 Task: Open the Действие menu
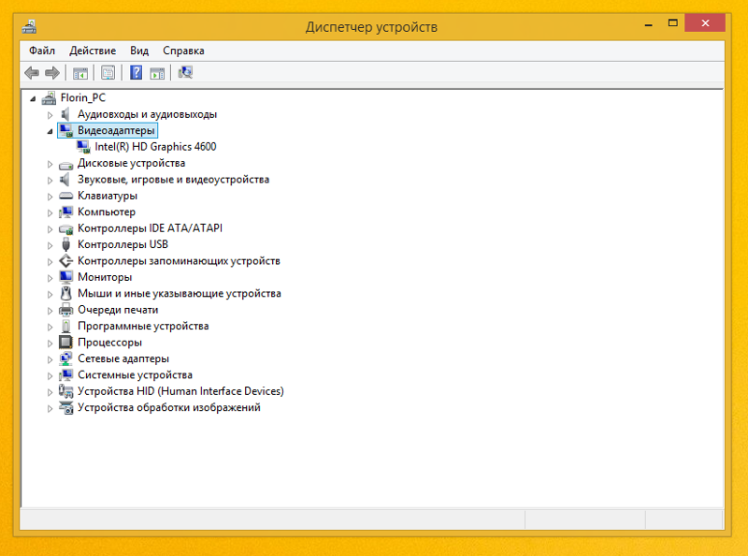[x=93, y=51]
